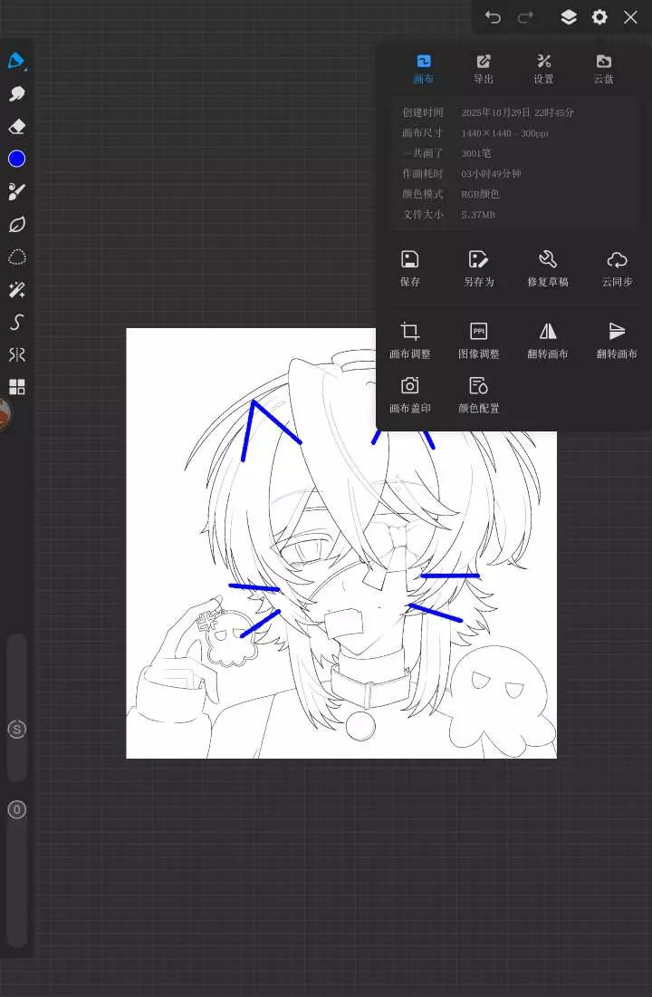The width and height of the screenshot is (652, 997).
Task: Click the 03小时49分钟 drawing time value
Action: pos(491,174)
